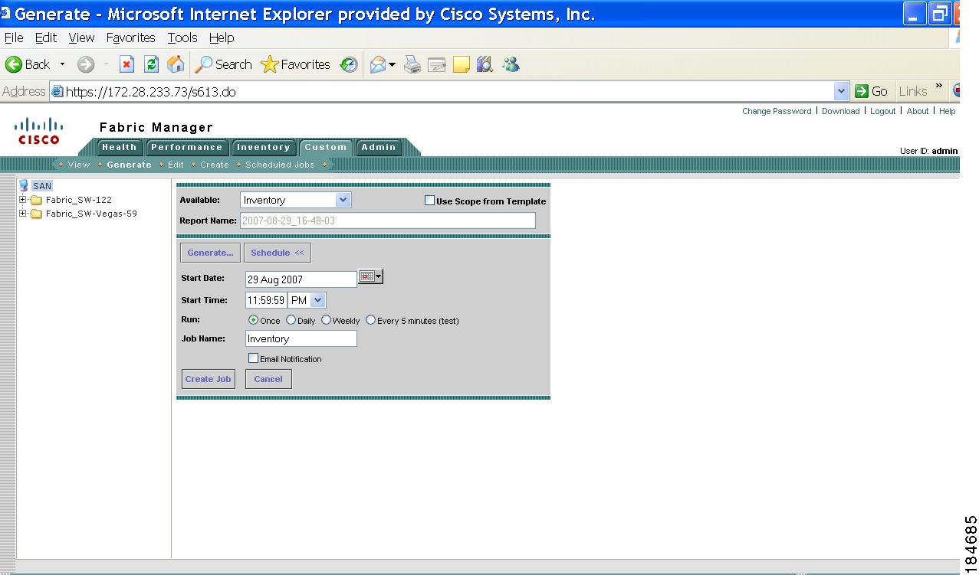This screenshot has width=979, height=575.
Task: Go back with the Back button
Action: click(28, 65)
